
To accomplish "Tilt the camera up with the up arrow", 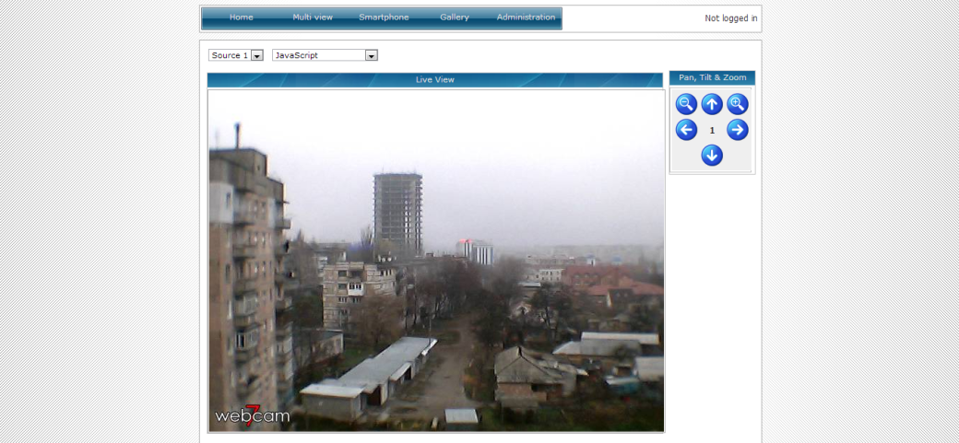I will (712, 104).
